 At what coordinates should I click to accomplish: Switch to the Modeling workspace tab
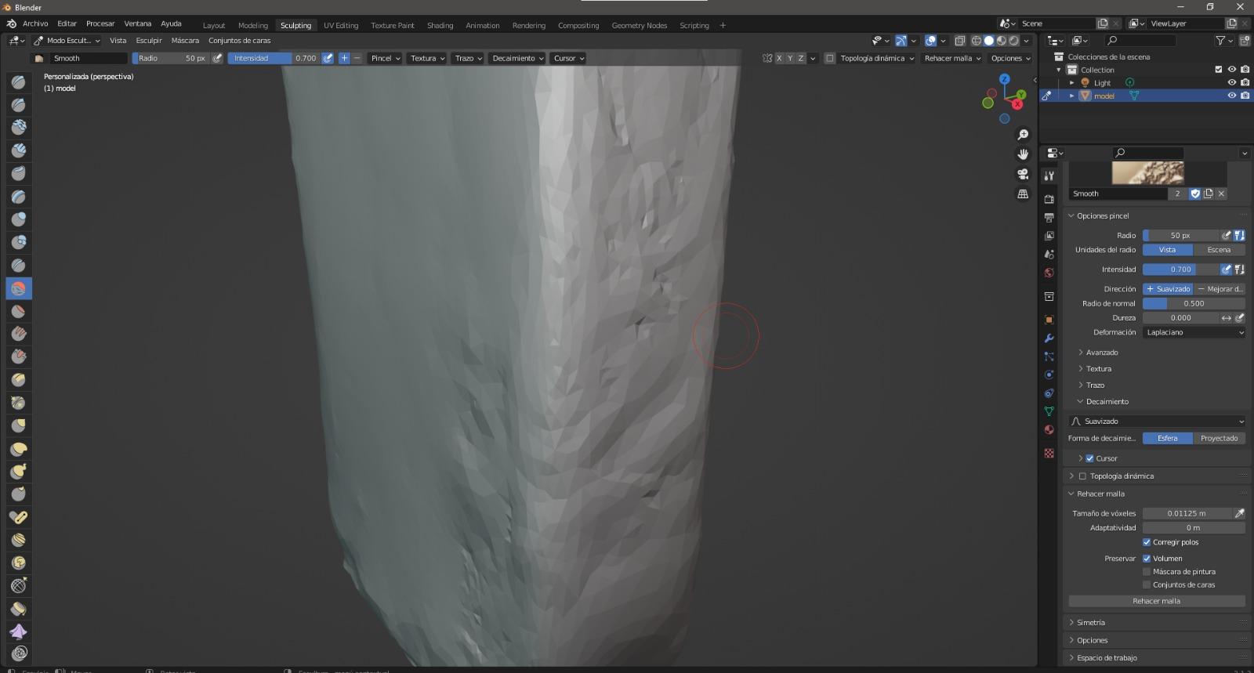point(252,25)
